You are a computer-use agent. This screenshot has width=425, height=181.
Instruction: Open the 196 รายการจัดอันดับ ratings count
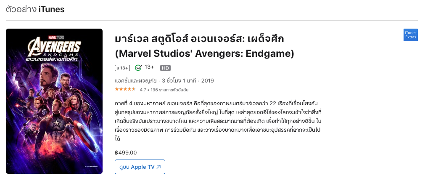(169, 90)
